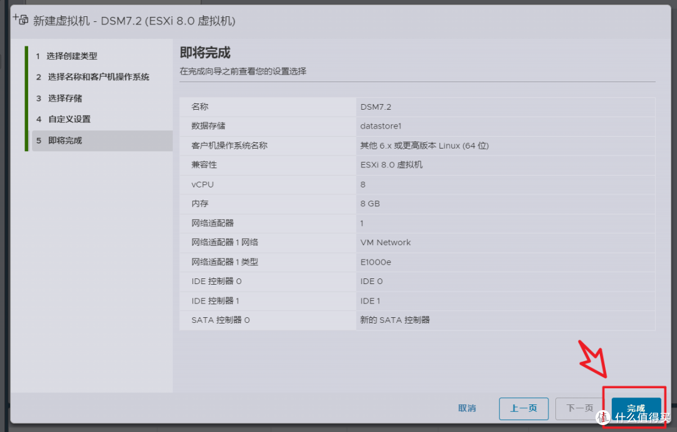Select the 8 GB memory value
This screenshot has height=432, width=677.
(370, 204)
